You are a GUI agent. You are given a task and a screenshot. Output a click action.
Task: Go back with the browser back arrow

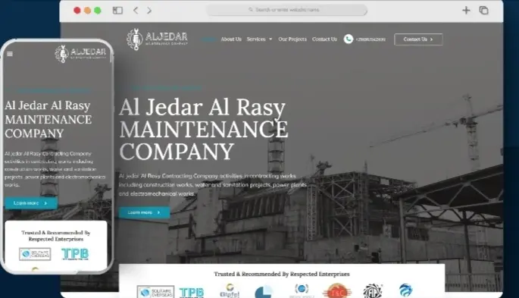pos(136,11)
